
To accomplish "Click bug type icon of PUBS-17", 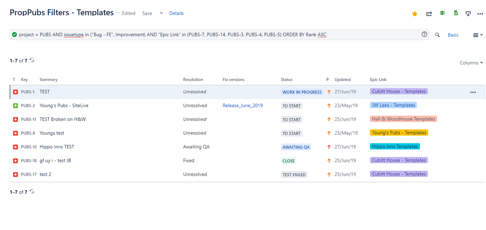I will (x=16, y=175).
